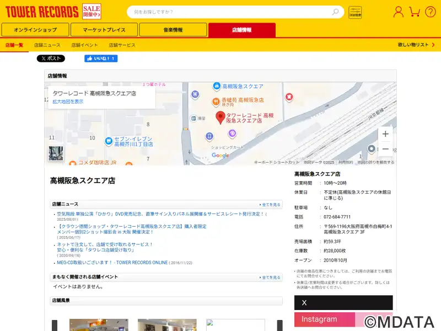441x331 pixels.
Task: Open the user account icon
Action: pyautogui.click(x=398, y=12)
